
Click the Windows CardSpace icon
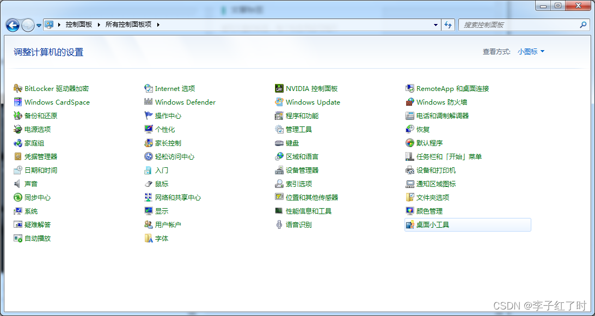coord(17,102)
